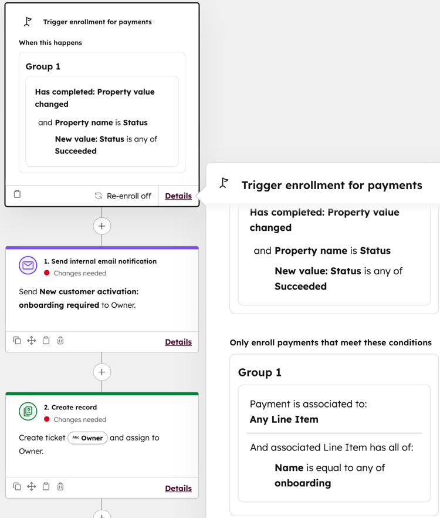Viewport: 440px width, 518px height.
Task: Copy the email notification action via clipboard icon
Action: [46, 341]
